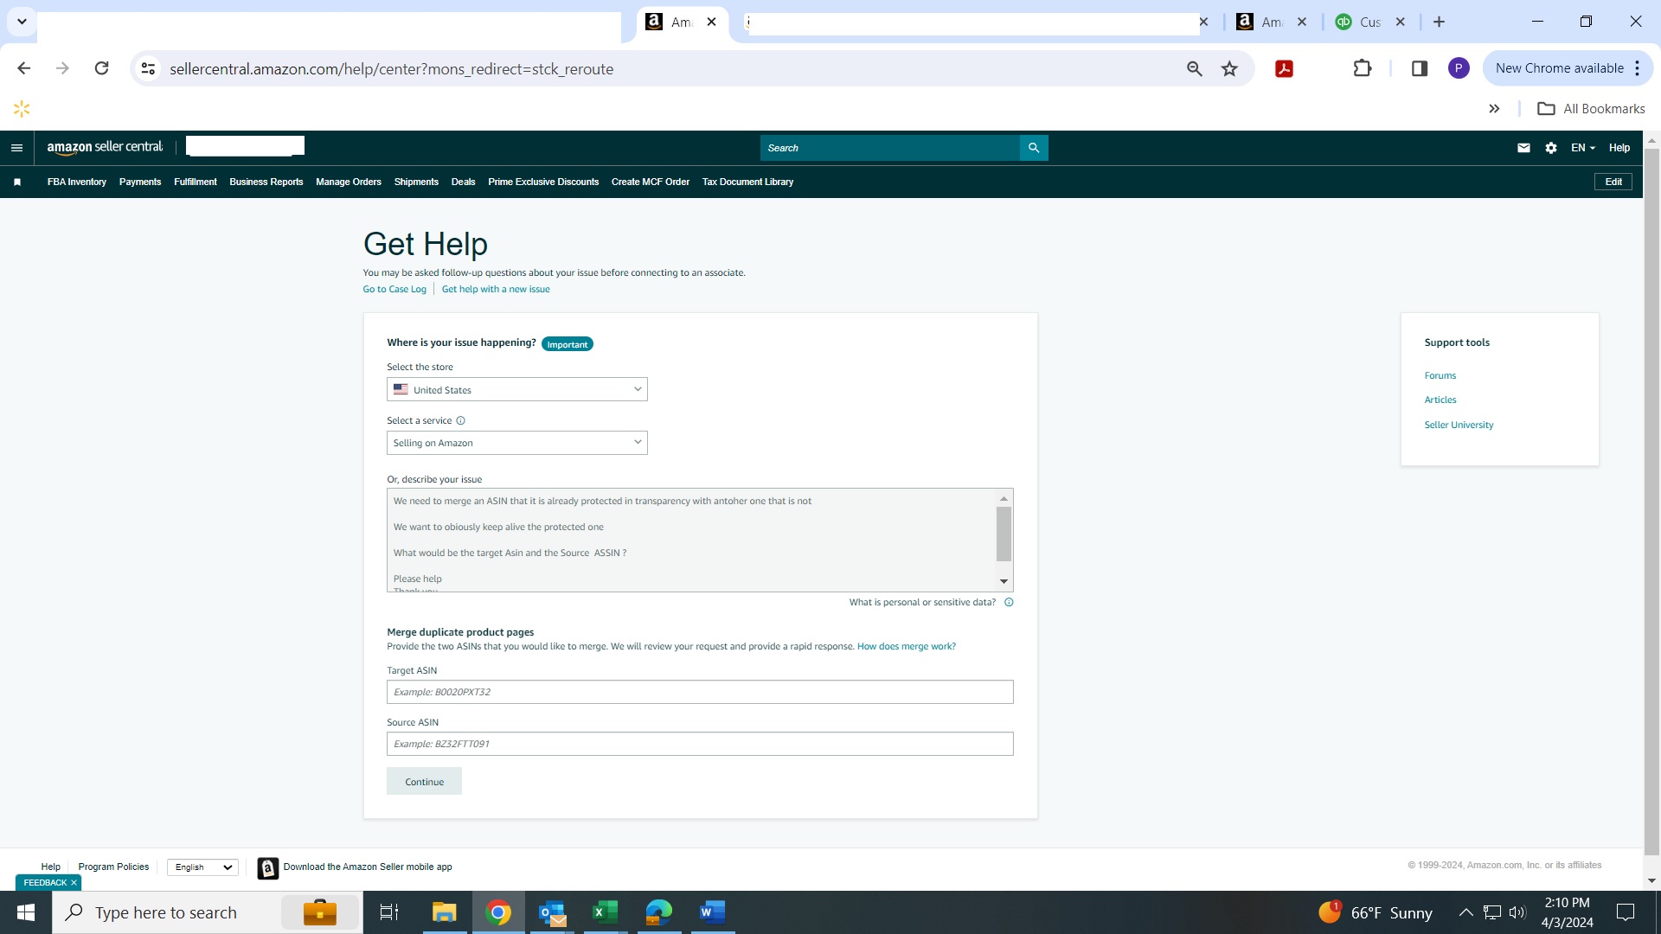Expand the tab search chevron
The image size is (1661, 934).
22,22
